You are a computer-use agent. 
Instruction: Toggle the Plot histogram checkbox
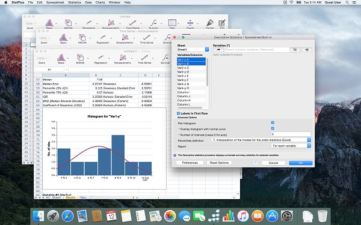tap(273, 123)
